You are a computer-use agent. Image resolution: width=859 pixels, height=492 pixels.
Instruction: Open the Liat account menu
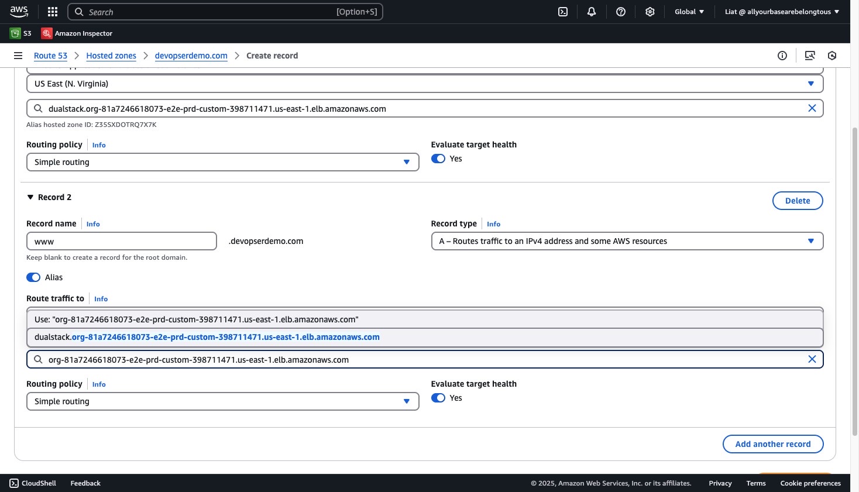pos(782,12)
